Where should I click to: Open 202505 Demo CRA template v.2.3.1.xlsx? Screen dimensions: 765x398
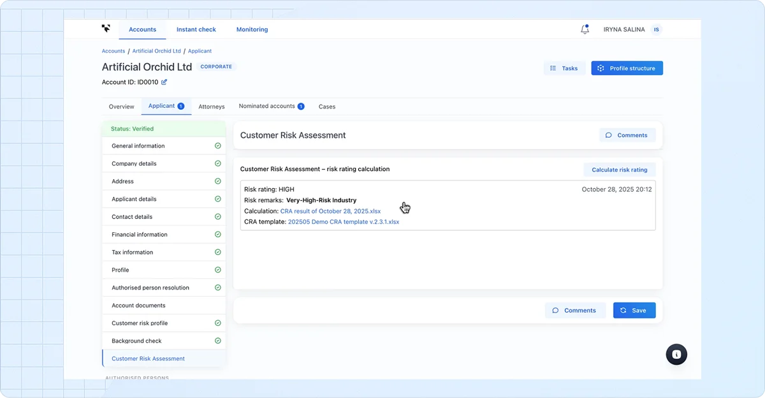coord(344,222)
